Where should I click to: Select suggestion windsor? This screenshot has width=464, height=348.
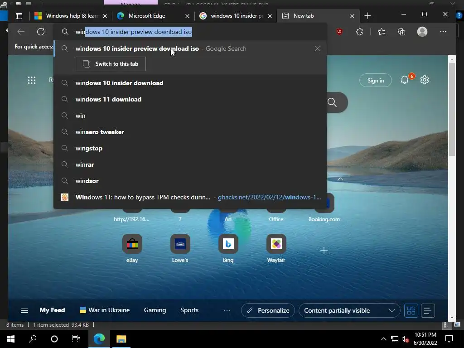coord(190,181)
